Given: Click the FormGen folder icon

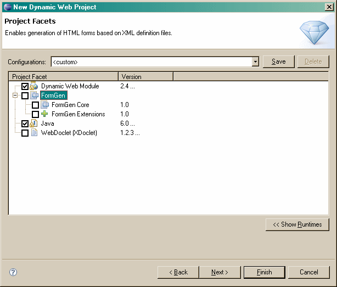Looking at the screenshot, I should [34, 95].
